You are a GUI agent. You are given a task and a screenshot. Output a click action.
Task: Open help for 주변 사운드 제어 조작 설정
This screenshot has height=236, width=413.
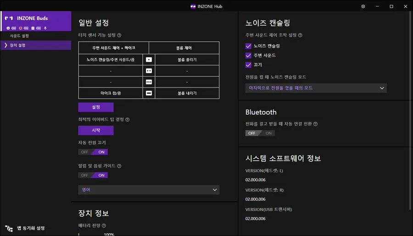300,35
